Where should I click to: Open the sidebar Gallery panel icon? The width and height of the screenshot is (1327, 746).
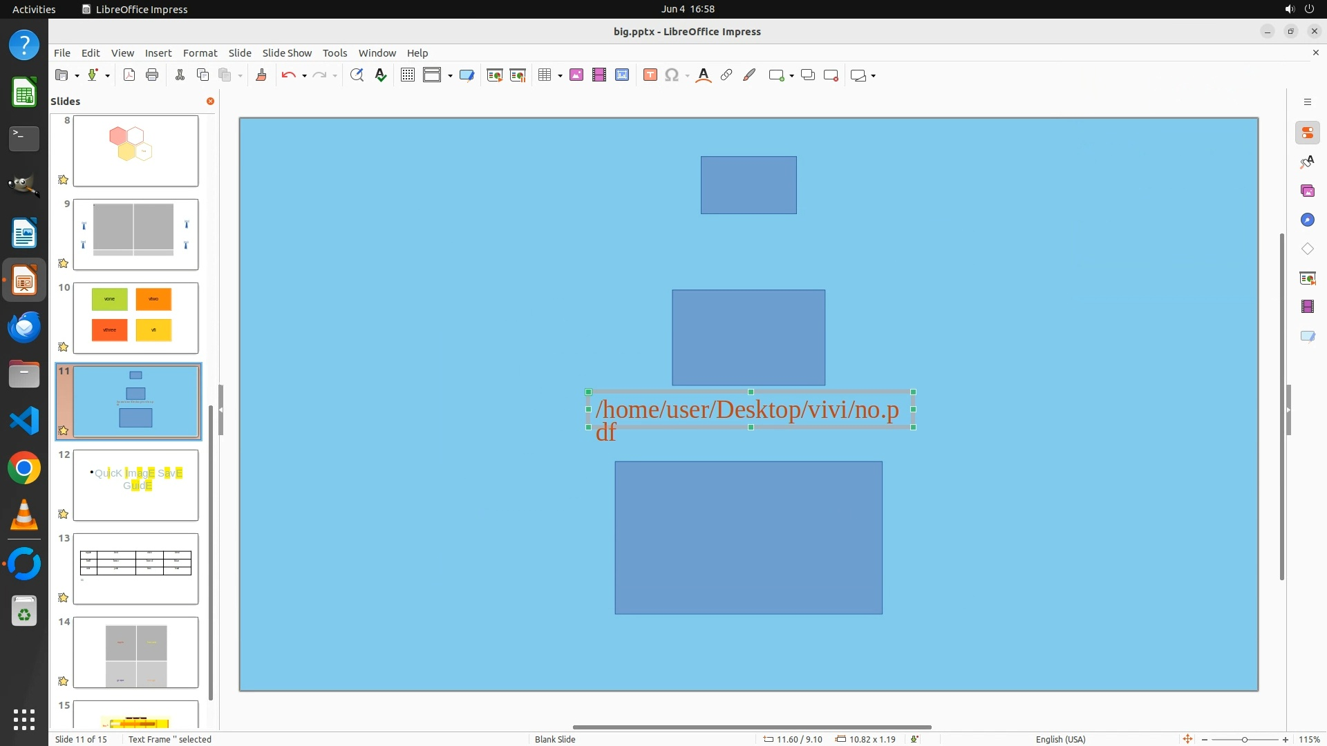tap(1307, 191)
